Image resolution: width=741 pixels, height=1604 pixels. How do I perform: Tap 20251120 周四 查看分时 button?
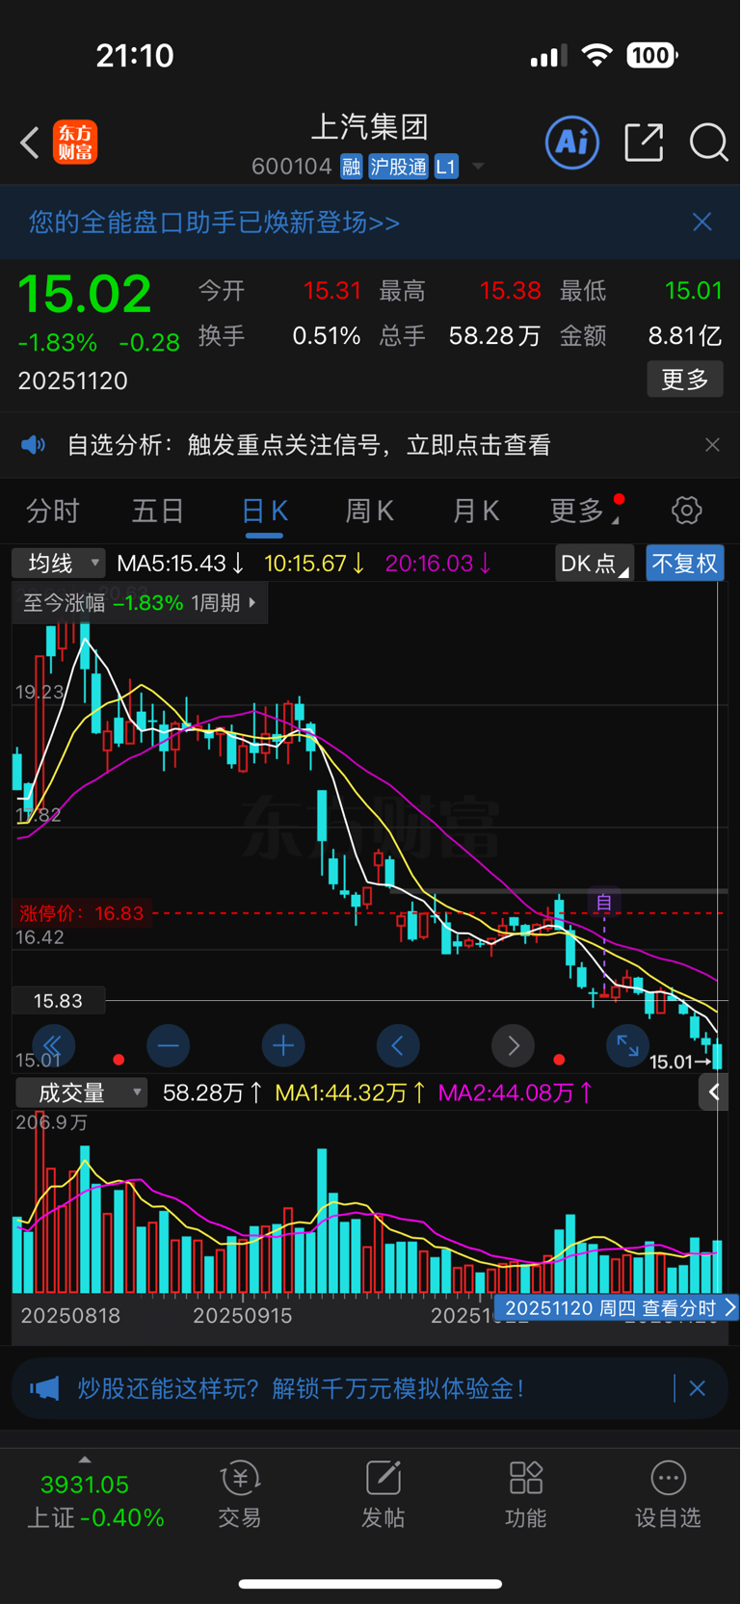(x=617, y=1307)
